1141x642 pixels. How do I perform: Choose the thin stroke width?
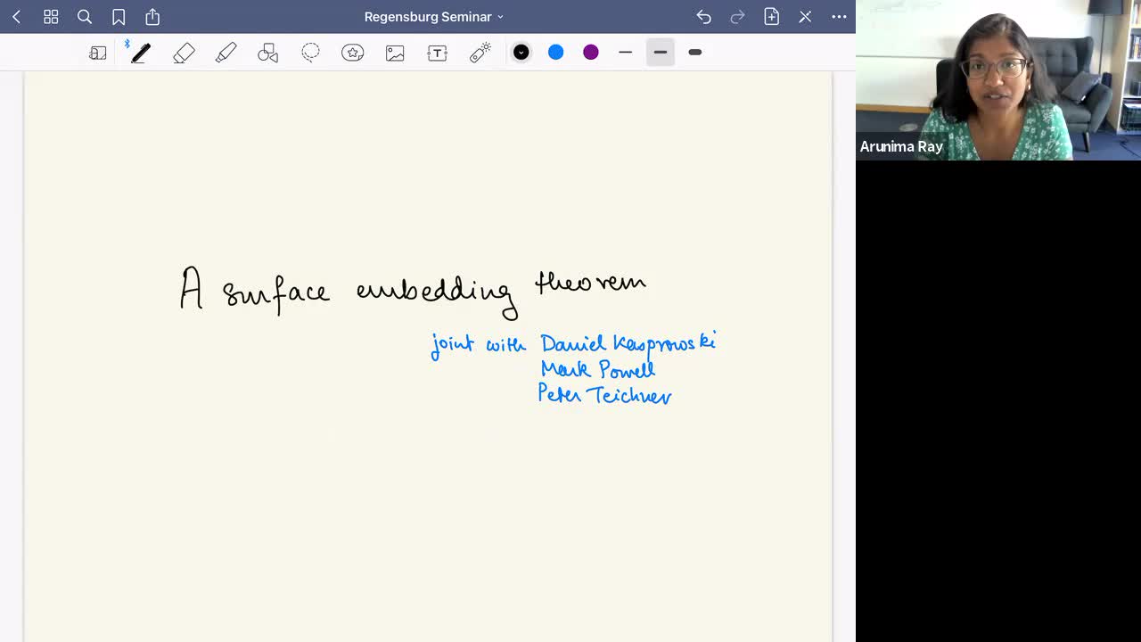pos(626,53)
